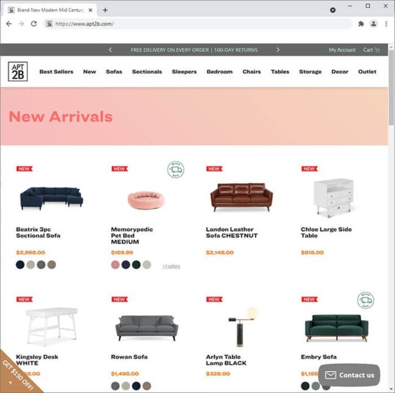Go back with browser back arrow
The height and width of the screenshot is (393, 395).
pyautogui.click(x=9, y=24)
